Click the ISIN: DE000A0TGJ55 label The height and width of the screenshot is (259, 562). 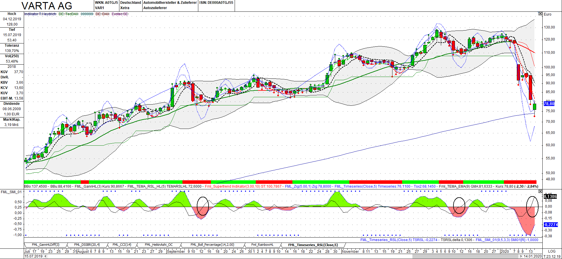[x=216, y=3]
